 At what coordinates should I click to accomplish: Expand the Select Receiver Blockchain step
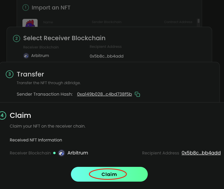tap(64, 38)
